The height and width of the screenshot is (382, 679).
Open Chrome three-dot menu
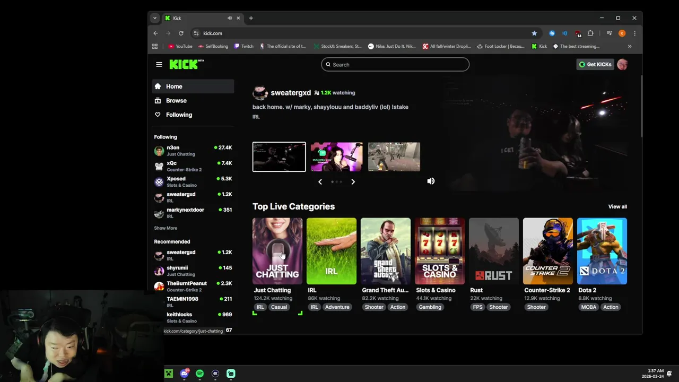tap(634, 33)
